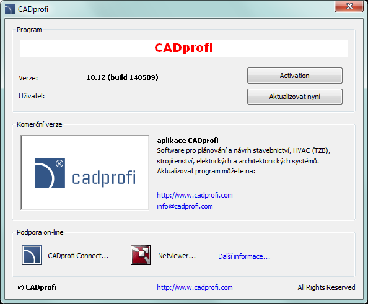The height and width of the screenshot is (304, 368).
Task: Click the Uživatel: label
Action: [x=32, y=96]
